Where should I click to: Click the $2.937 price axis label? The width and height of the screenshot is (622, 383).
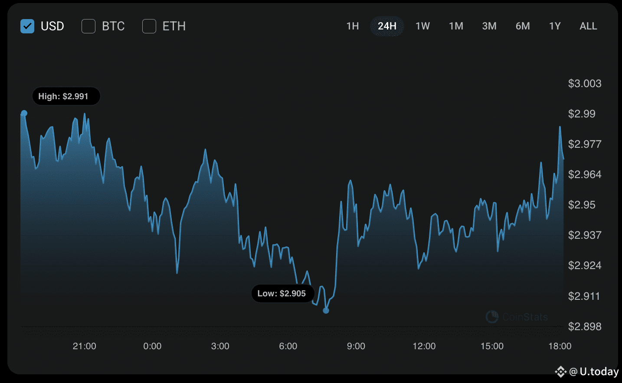pos(585,235)
